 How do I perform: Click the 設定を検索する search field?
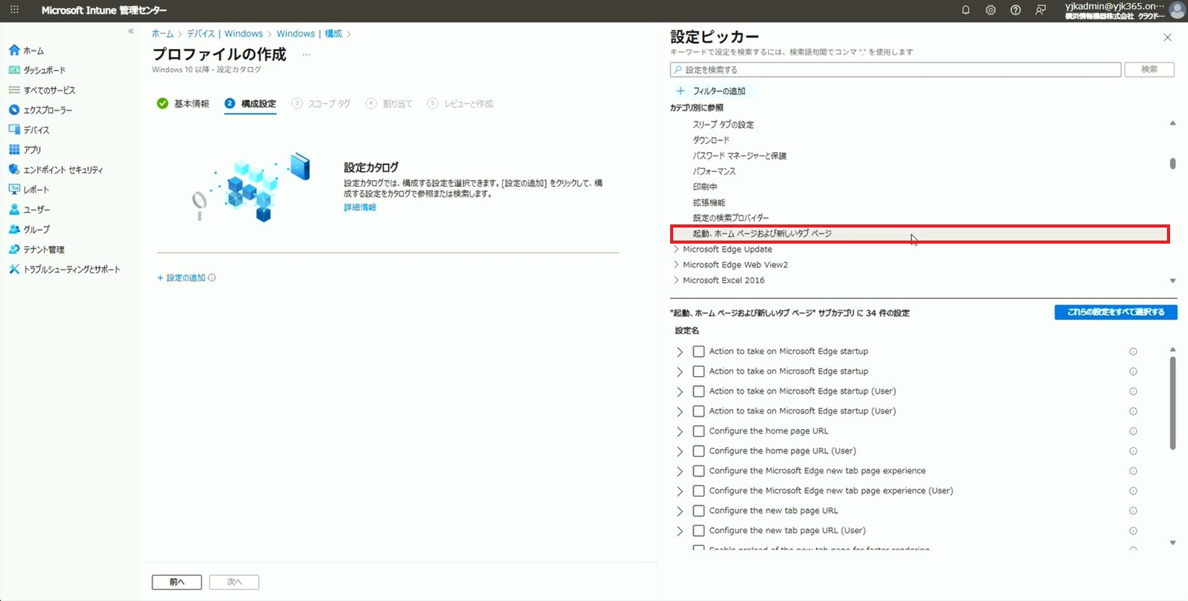pos(895,70)
